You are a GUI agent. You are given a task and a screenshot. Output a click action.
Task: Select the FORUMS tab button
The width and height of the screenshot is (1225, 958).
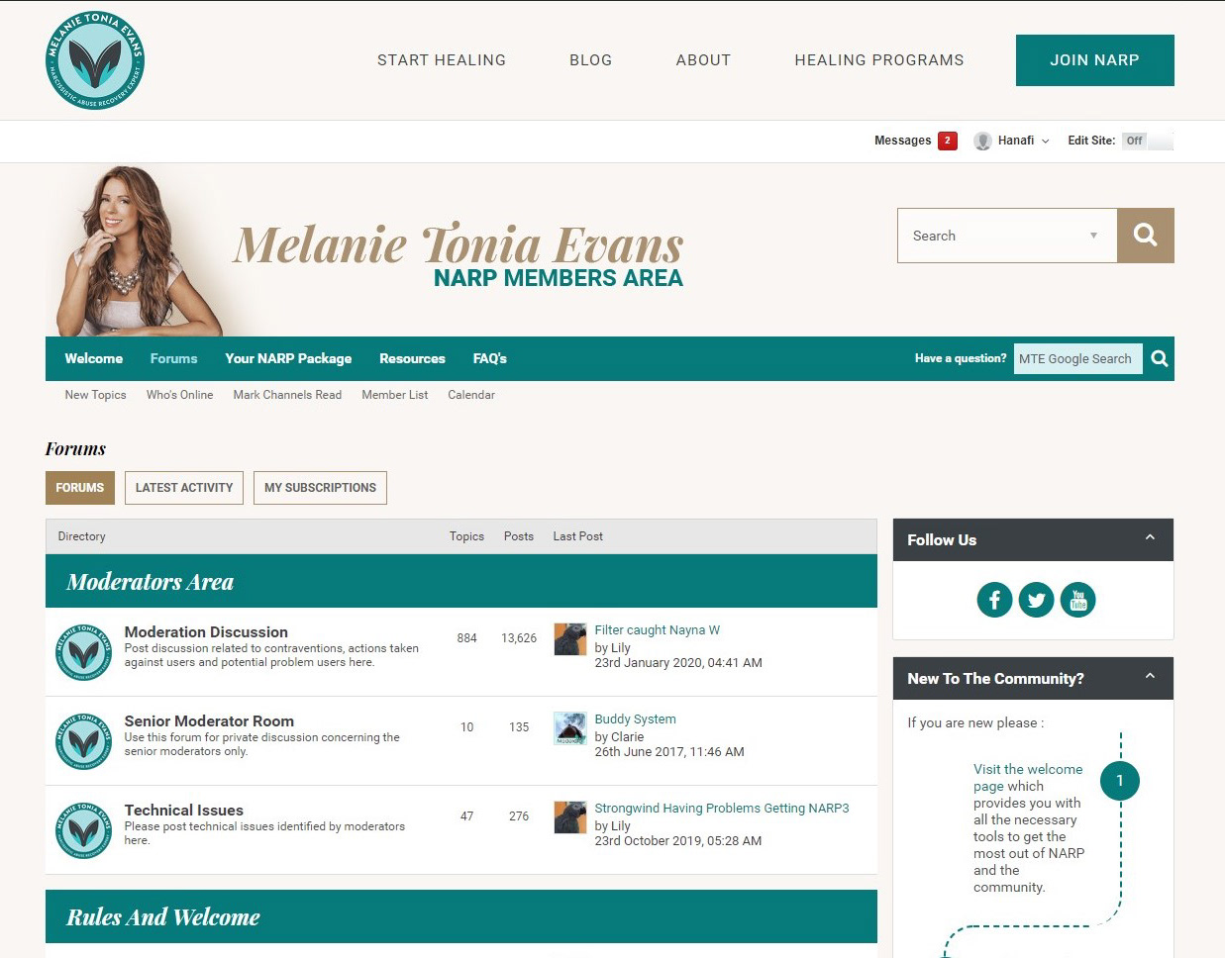pos(80,488)
